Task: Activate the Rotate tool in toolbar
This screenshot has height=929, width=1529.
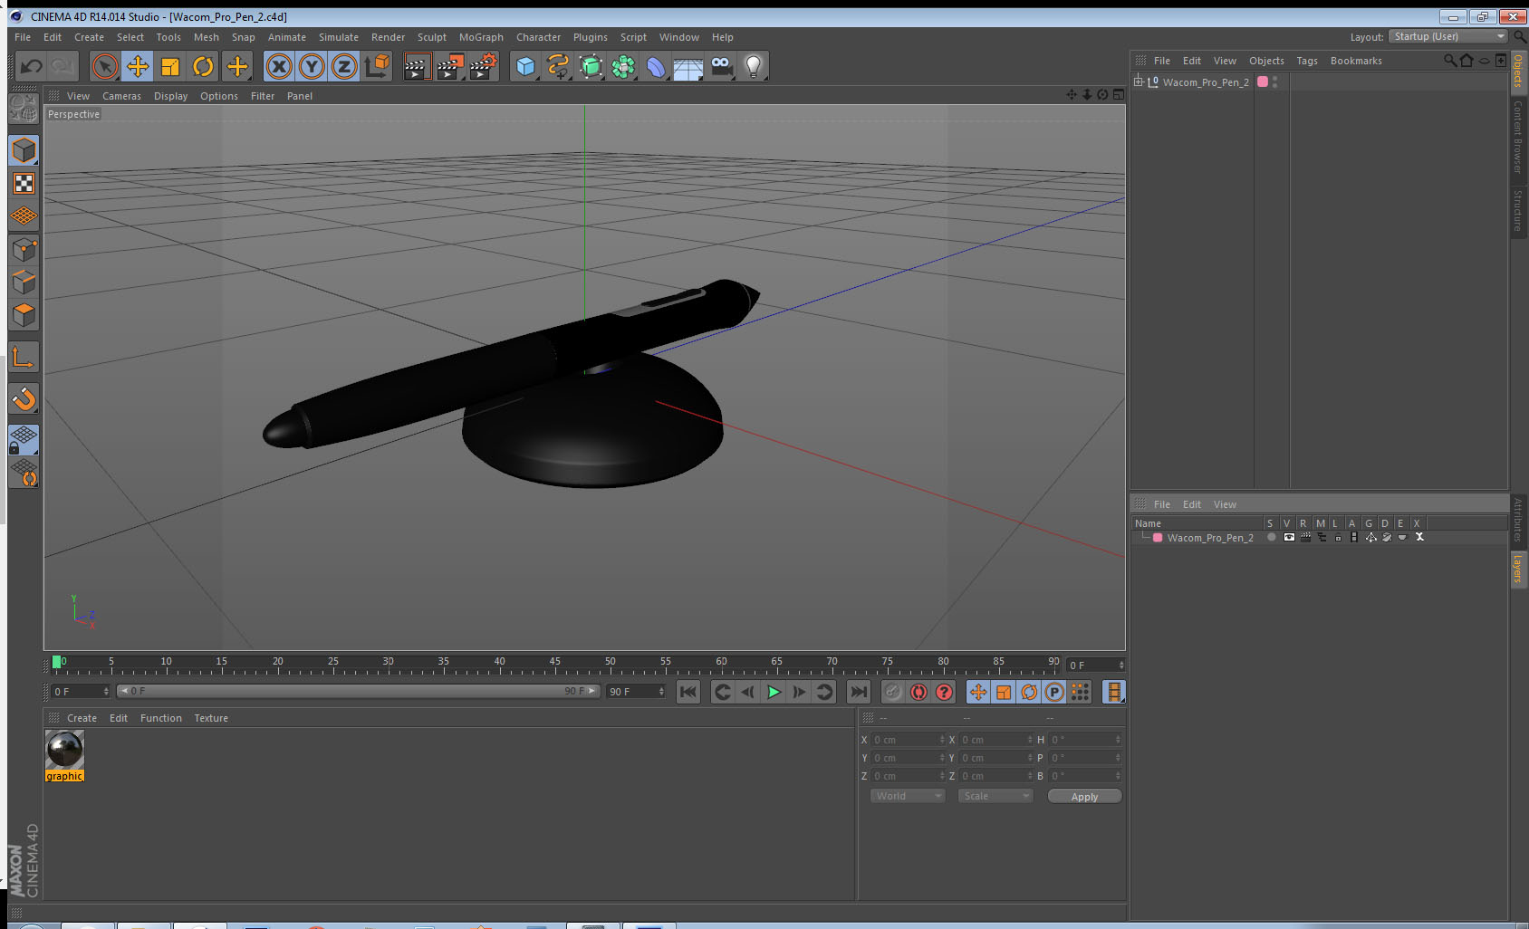Action: (x=203, y=66)
